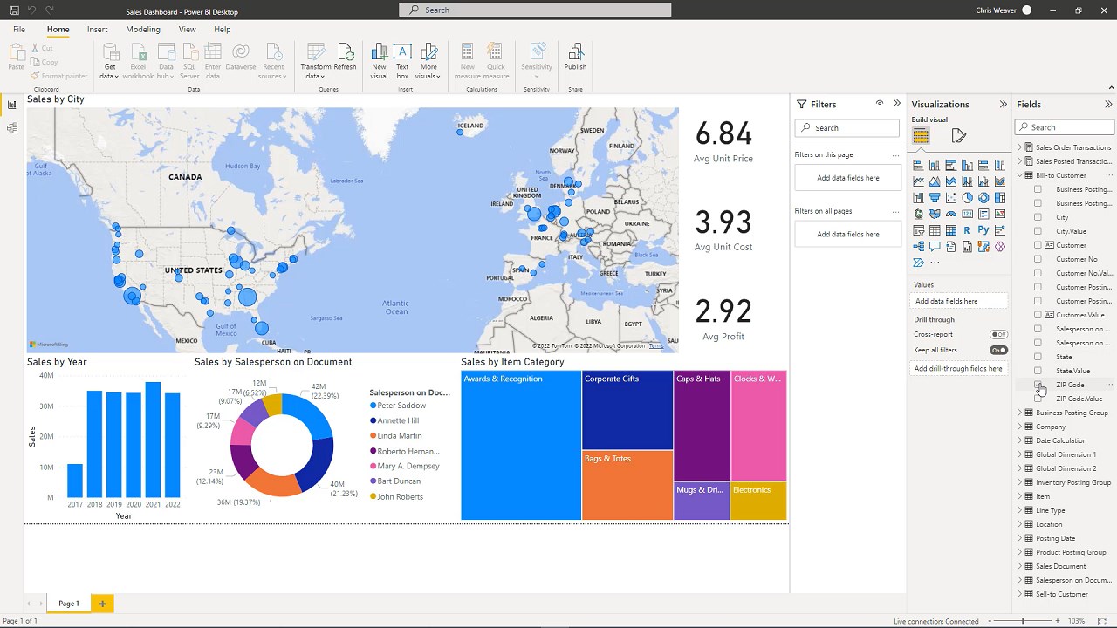Expand the Sales Order Transactions table
The image size is (1117, 628).
(1019, 147)
